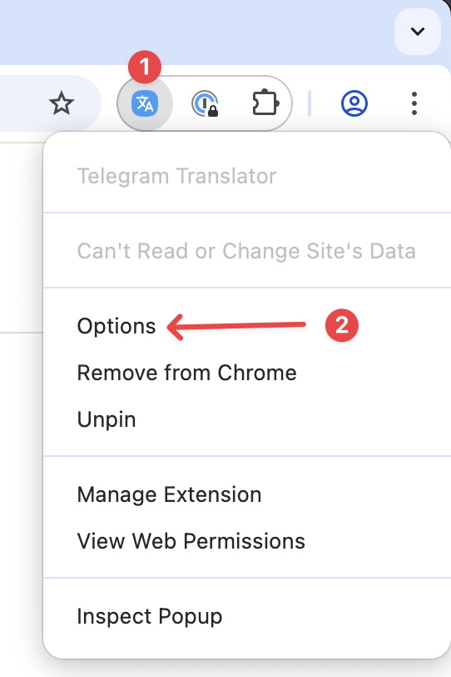Image resolution: width=451 pixels, height=677 pixels.
Task: Click the red number 2 badge
Action: [x=342, y=325]
